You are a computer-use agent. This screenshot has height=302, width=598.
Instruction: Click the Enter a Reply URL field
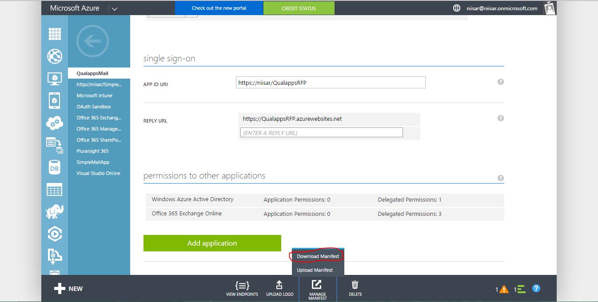coord(322,132)
